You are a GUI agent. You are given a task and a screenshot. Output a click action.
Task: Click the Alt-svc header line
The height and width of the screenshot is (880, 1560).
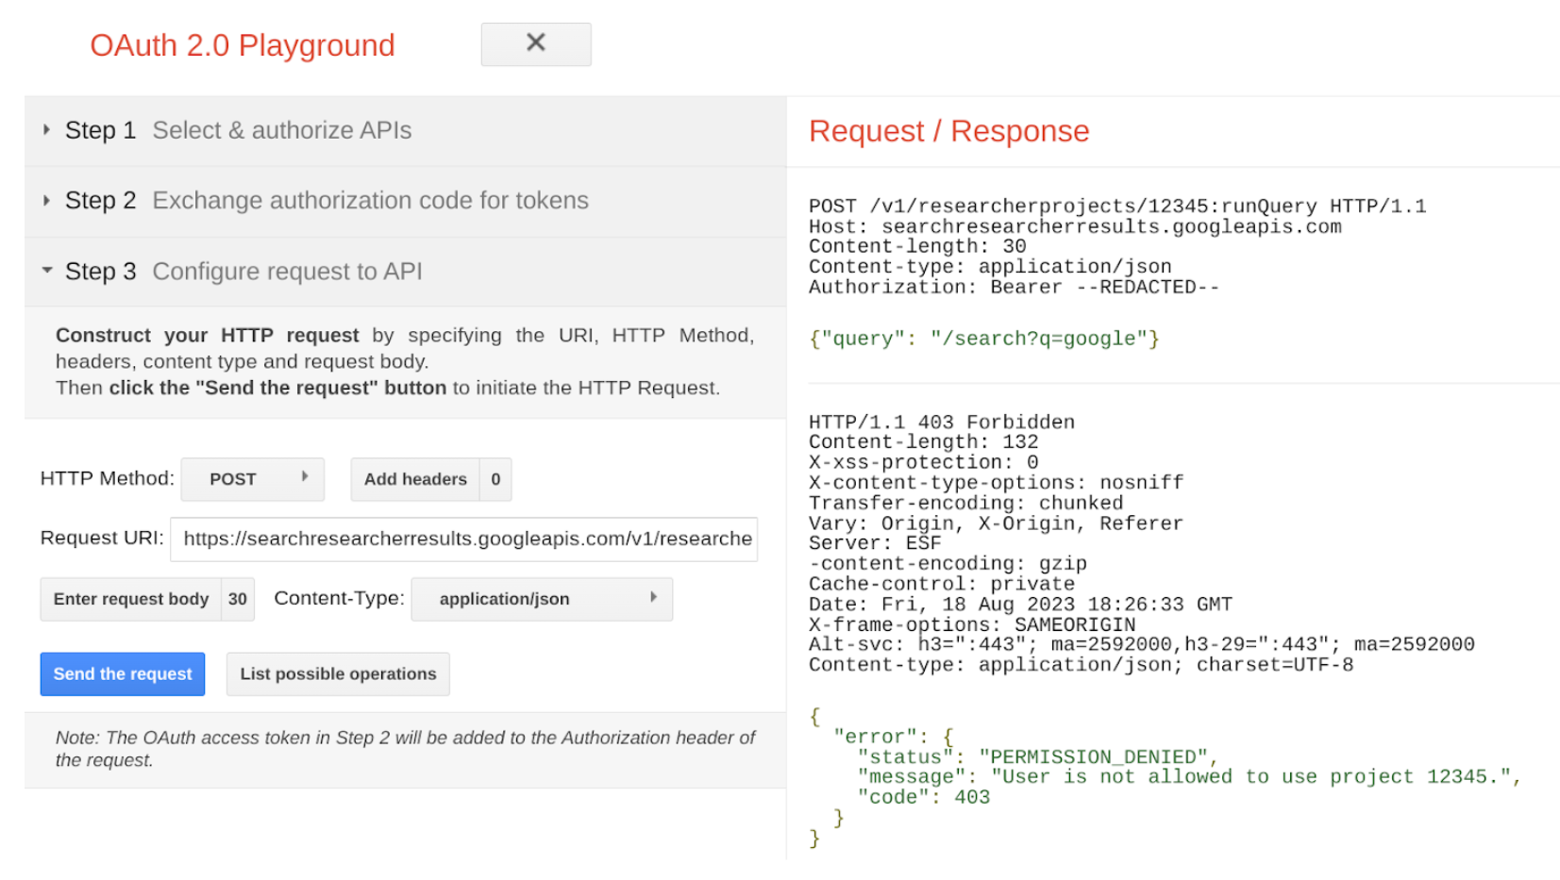[x=1142, y=645]
